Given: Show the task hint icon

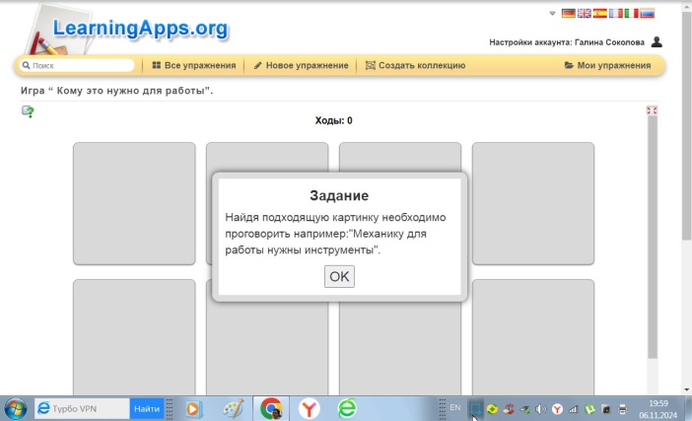Looking at the screenshot, I should [x=29, y=111].
